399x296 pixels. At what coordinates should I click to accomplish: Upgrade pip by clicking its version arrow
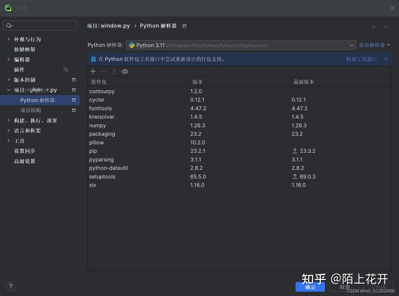(295, 151)
